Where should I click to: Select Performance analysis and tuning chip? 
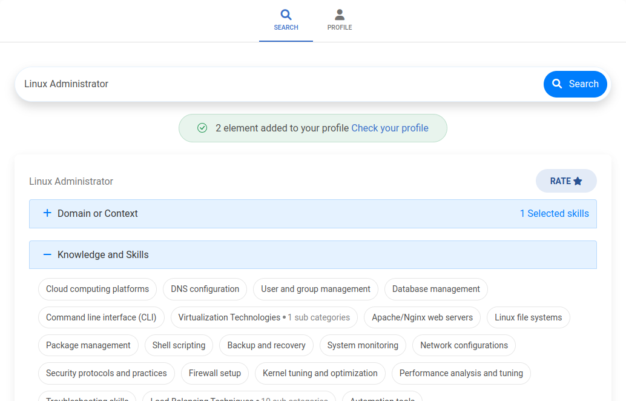pos(461,374)
